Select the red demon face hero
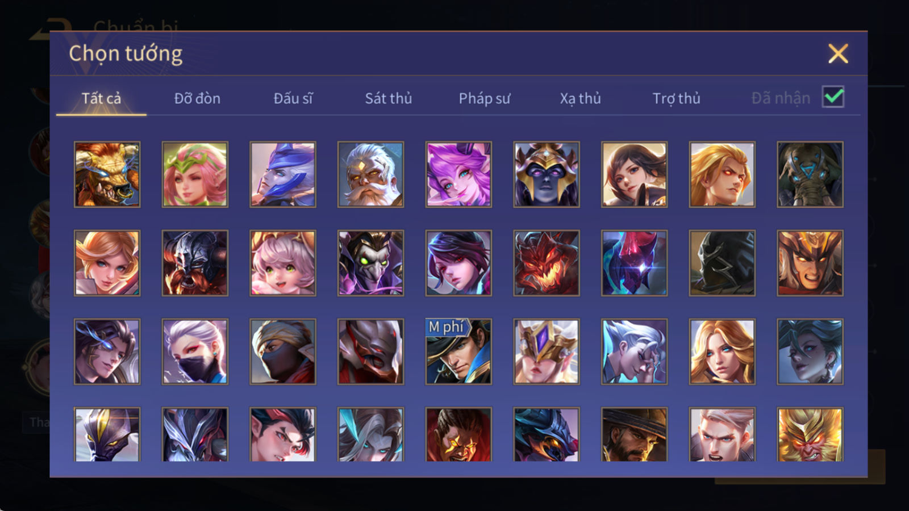The height and width of the screenshot is (511, 909). coord(547,263)
